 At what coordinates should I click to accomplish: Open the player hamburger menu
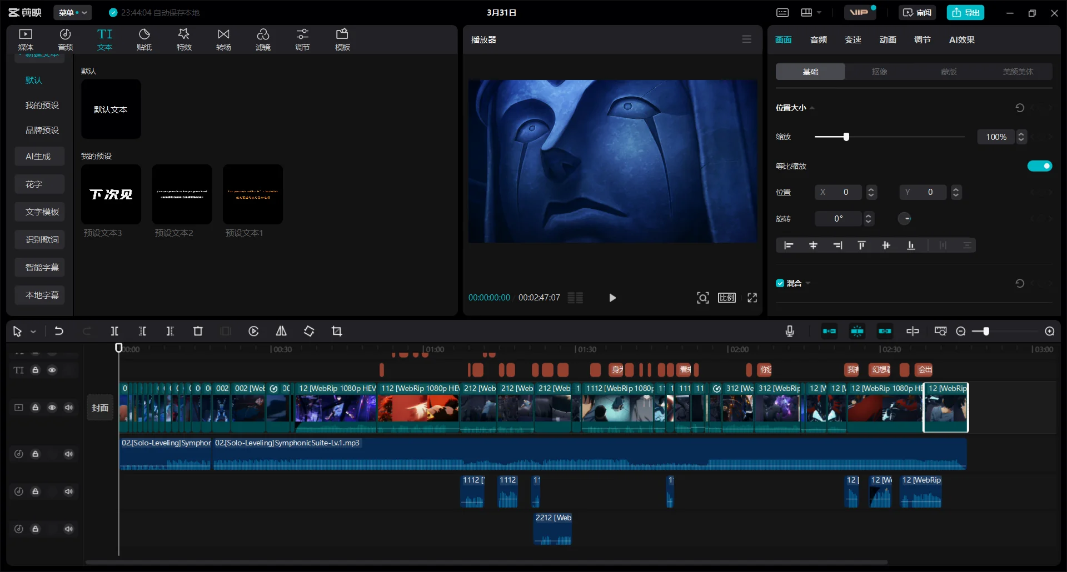click(x=747, y=39)
